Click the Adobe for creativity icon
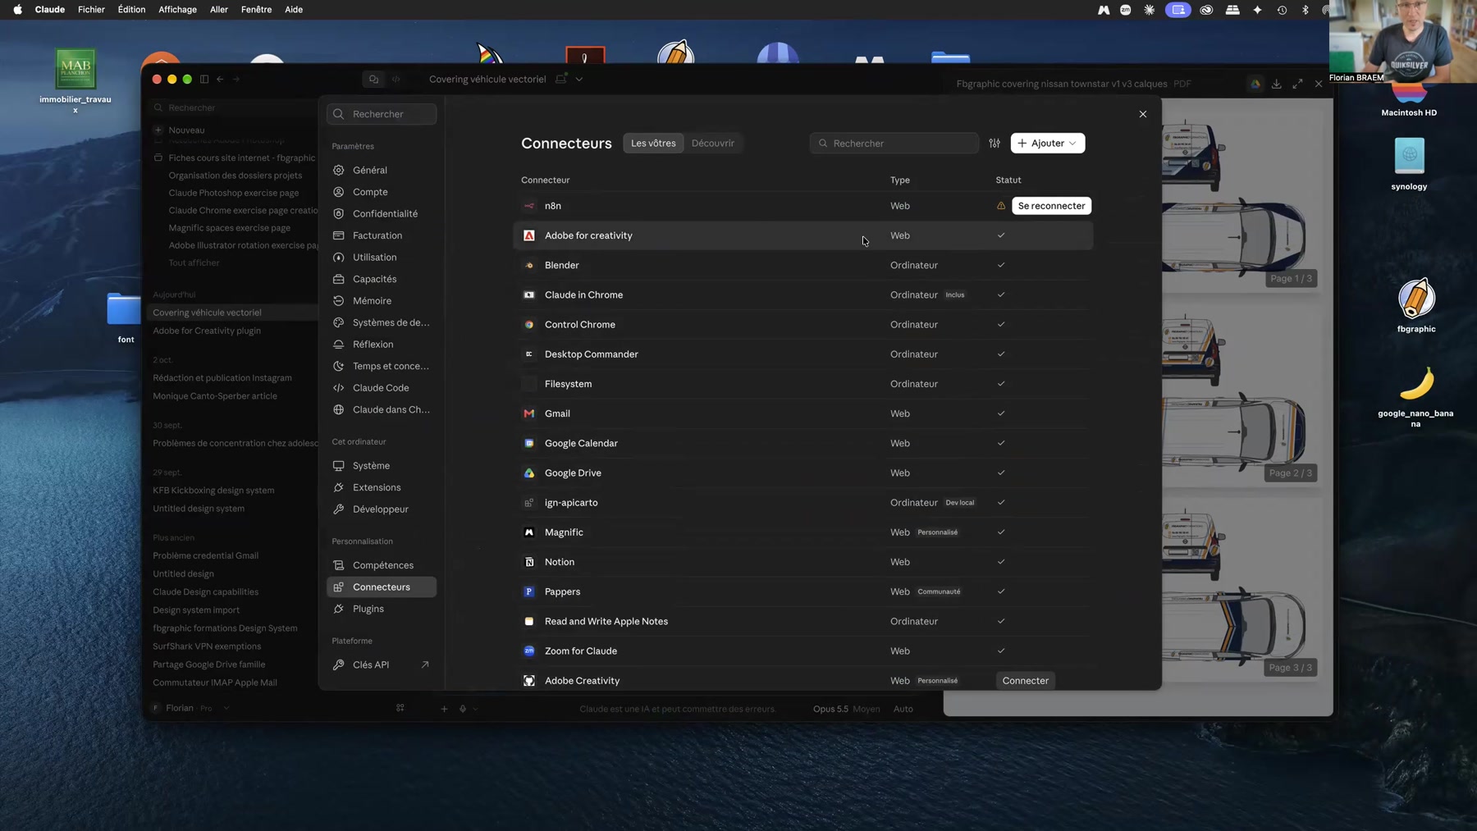Screen dimensions: 1477x831 529,235
